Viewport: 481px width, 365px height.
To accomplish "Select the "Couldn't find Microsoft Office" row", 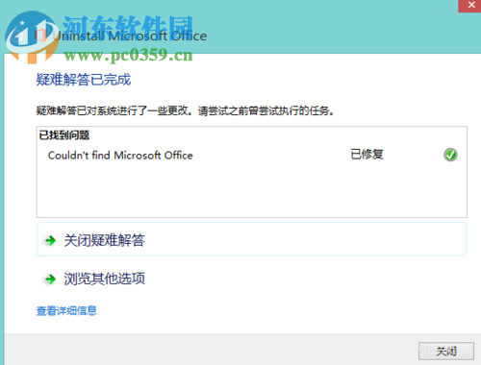I will [x=252, y=156].
